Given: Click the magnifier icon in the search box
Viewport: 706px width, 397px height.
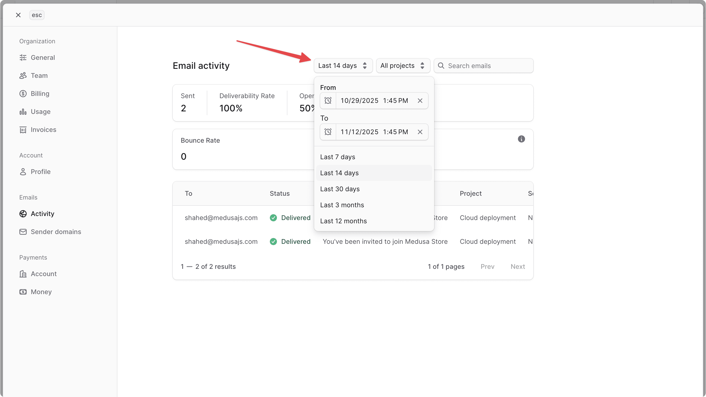Looking at the screenshot, I should click(441, 66).
